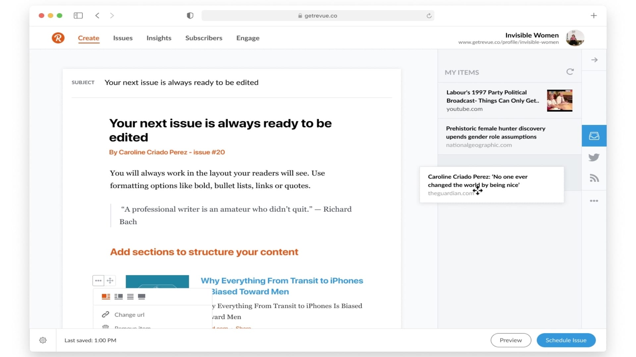636x357 pixels.
Task: Open the Subscribers tab
Action: click(204, 38)
